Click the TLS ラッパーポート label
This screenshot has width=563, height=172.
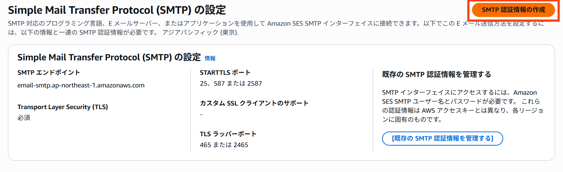(228, 134)
